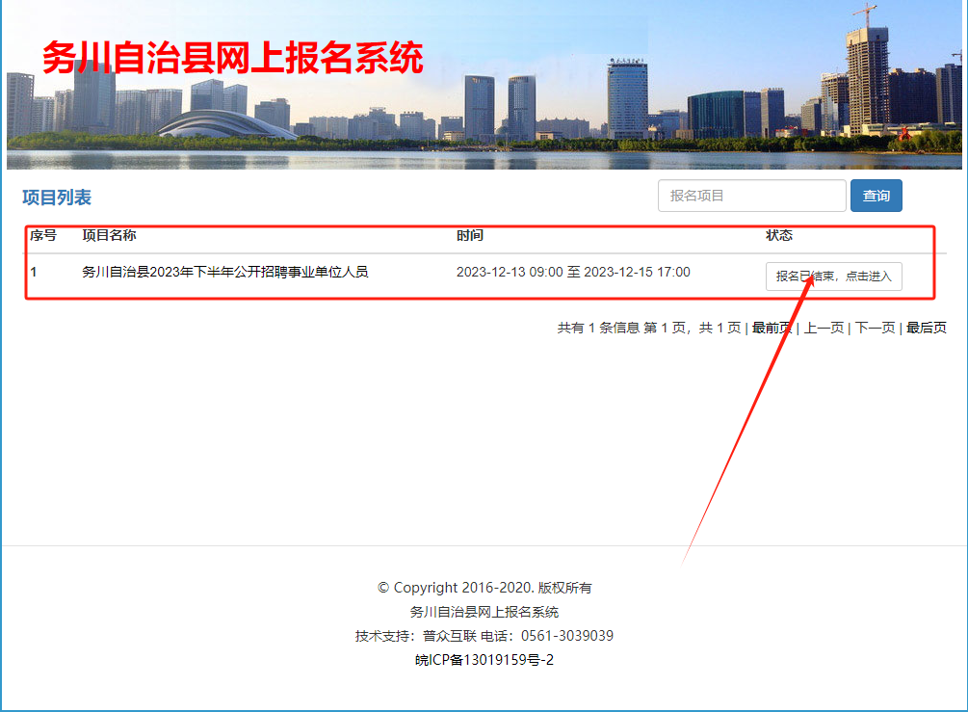Navigate to 下一页 in pagination
Viewport: 968px width, 712px height.
pyautogui.click(x=875, y=328)
